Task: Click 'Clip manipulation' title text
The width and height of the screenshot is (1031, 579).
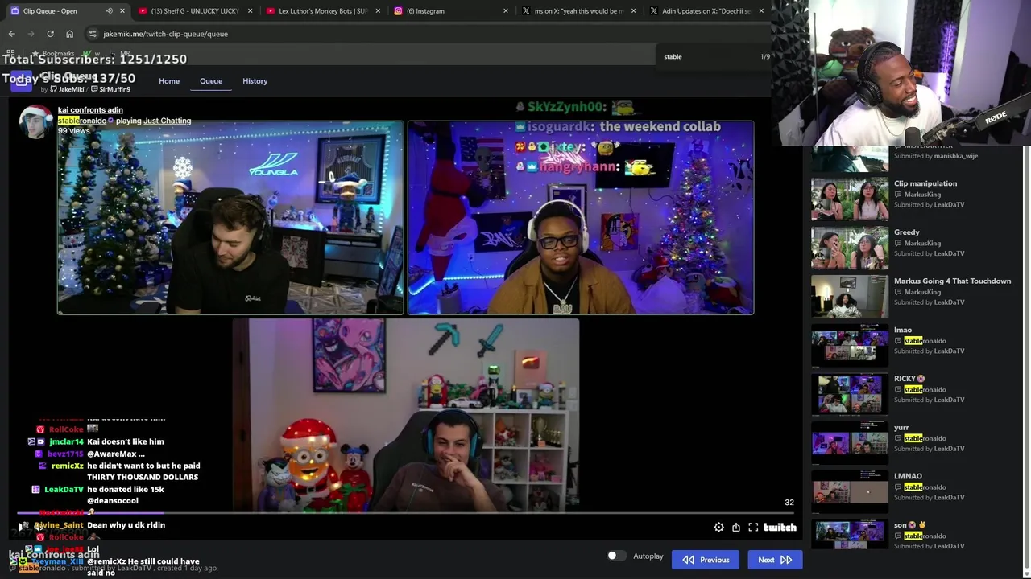Action: point(925,183)
